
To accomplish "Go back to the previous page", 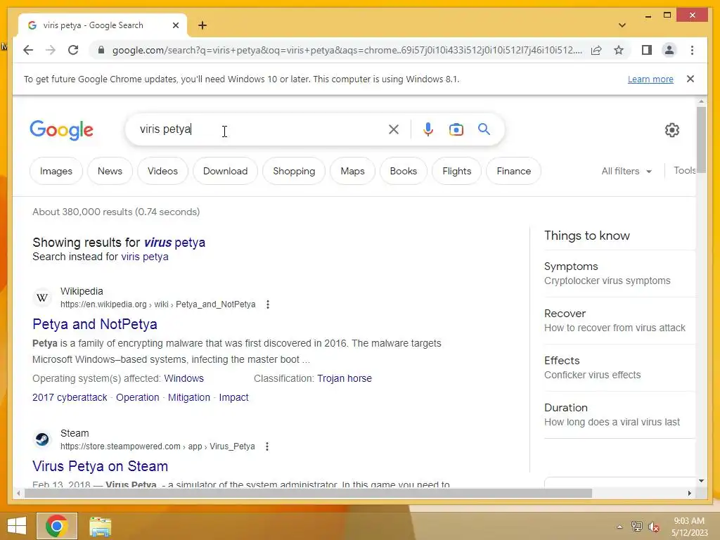I will (x=28, y=50).
